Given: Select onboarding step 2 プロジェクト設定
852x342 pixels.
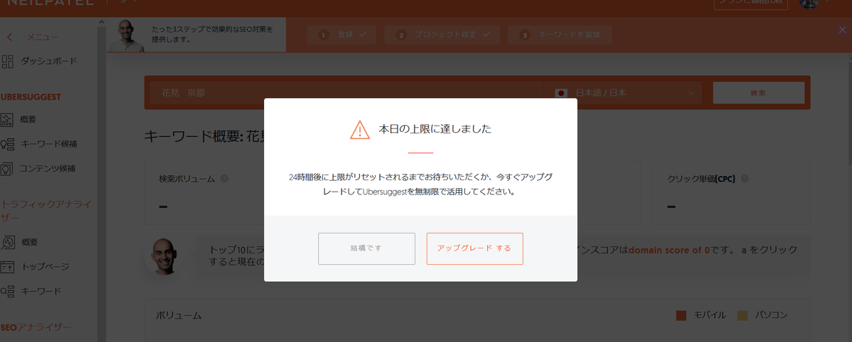Looking at the screenshot, I should pyautogui.click(x=442, y=34).
